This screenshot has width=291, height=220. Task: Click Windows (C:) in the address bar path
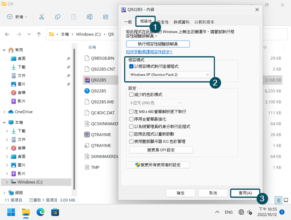[88, 34]
